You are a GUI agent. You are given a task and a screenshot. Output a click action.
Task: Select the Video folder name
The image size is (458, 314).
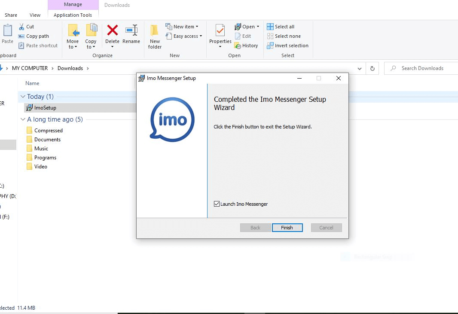(x=40, y=167)
